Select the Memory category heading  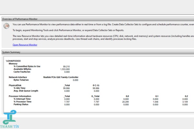pyautogui.click(x=14, y=64)
